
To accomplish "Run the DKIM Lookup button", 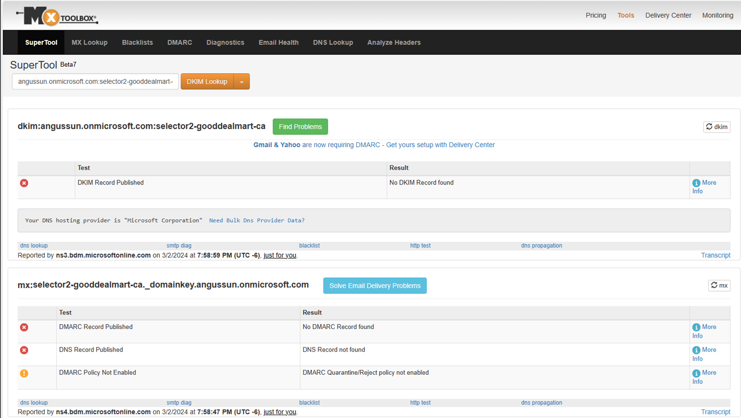I will pos(207,82).
